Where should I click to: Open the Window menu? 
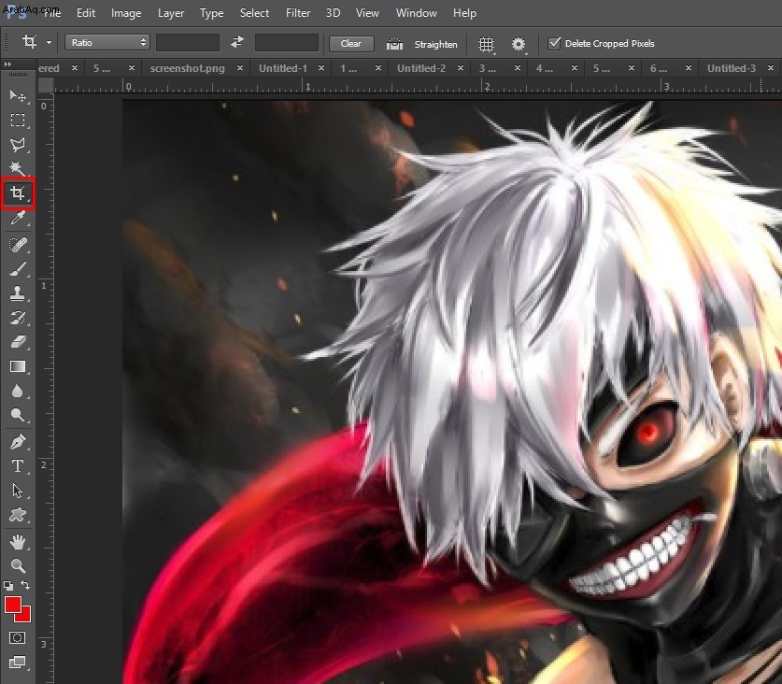pos(417,13)
